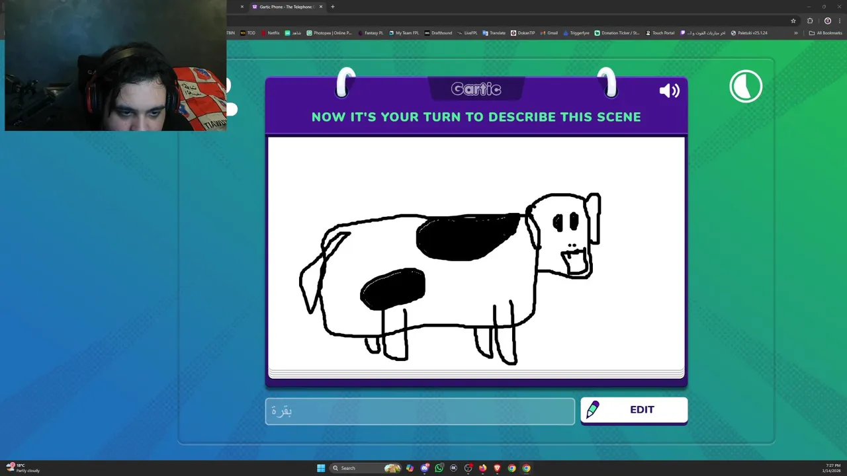Open the Netflix bookmark
This screenshot has width=847, height=476.
click(x=270, y=33)
